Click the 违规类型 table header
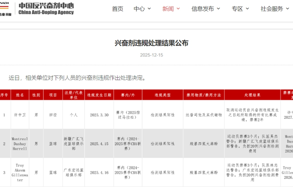Screen dimensions: 293x195 point(162,95)
